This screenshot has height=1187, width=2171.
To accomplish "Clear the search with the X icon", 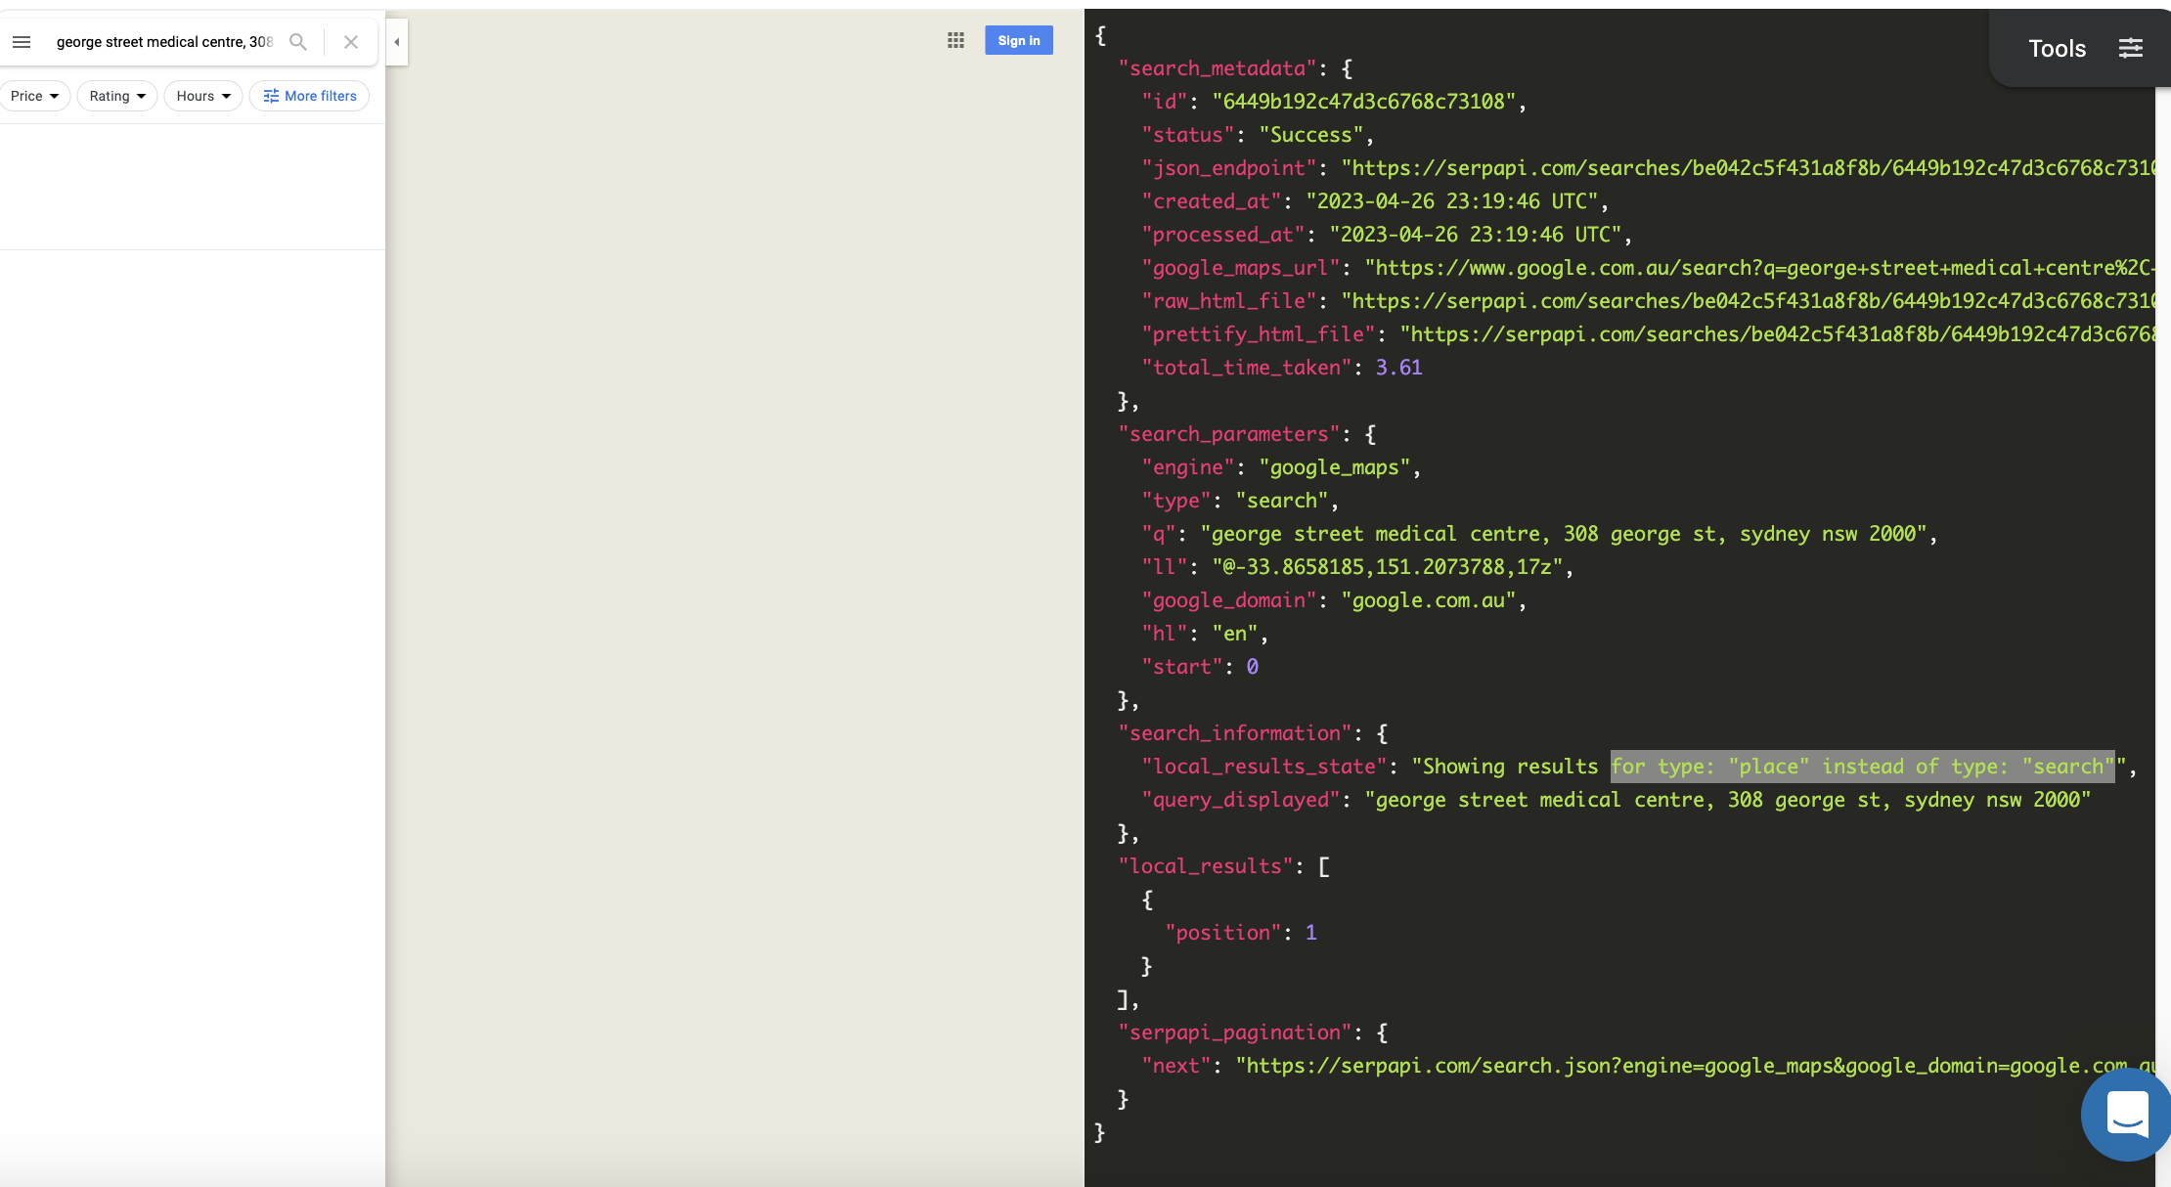I will point(350,41).
